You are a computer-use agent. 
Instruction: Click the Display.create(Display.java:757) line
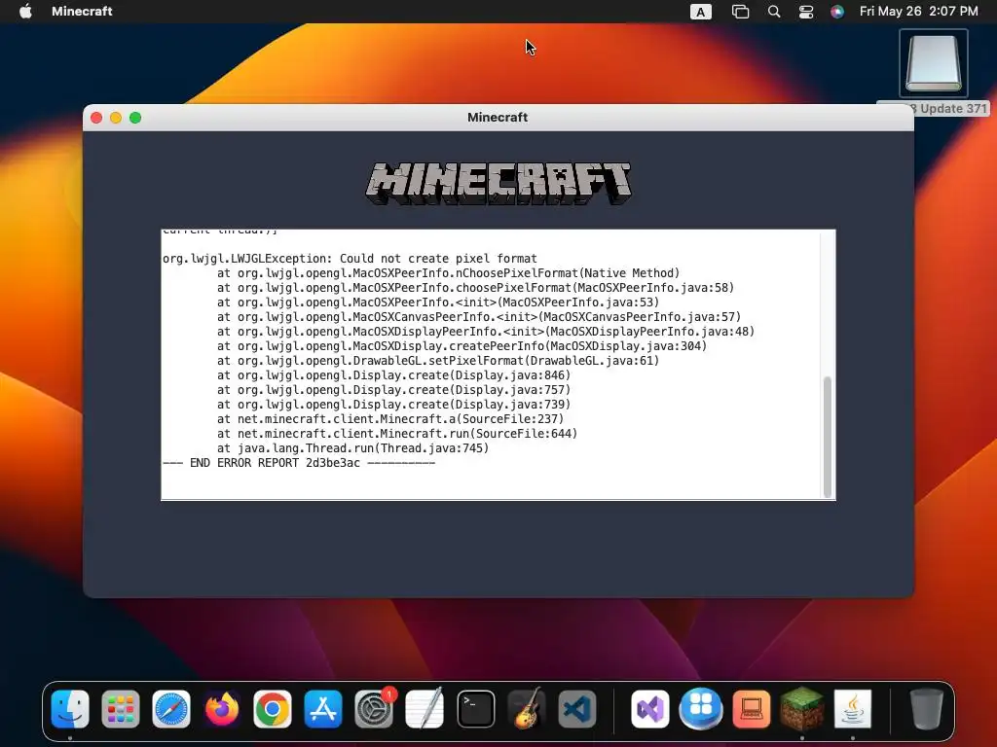tap(393, 390)
